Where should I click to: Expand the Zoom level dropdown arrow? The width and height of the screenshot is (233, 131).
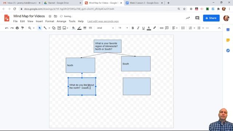(34, 28)
